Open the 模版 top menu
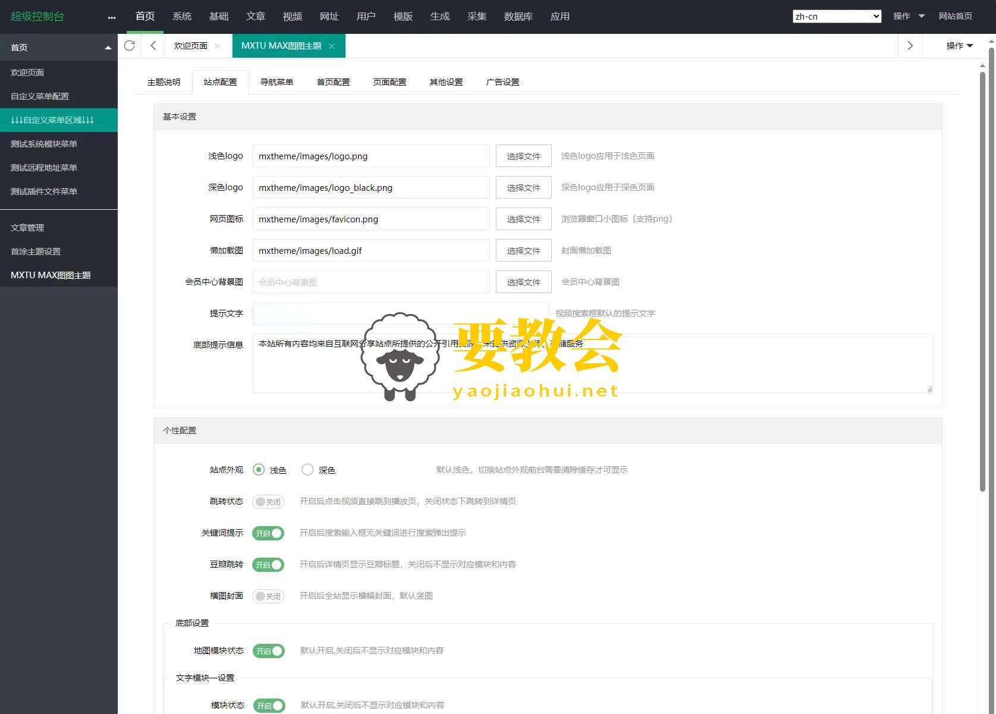The height and width of the screenshot is (714, 996). 403,17
